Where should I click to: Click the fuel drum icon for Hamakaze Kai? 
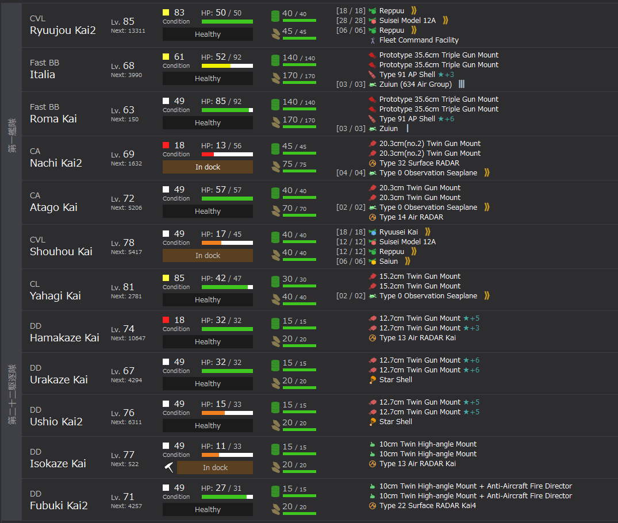(x=275, y=324)
